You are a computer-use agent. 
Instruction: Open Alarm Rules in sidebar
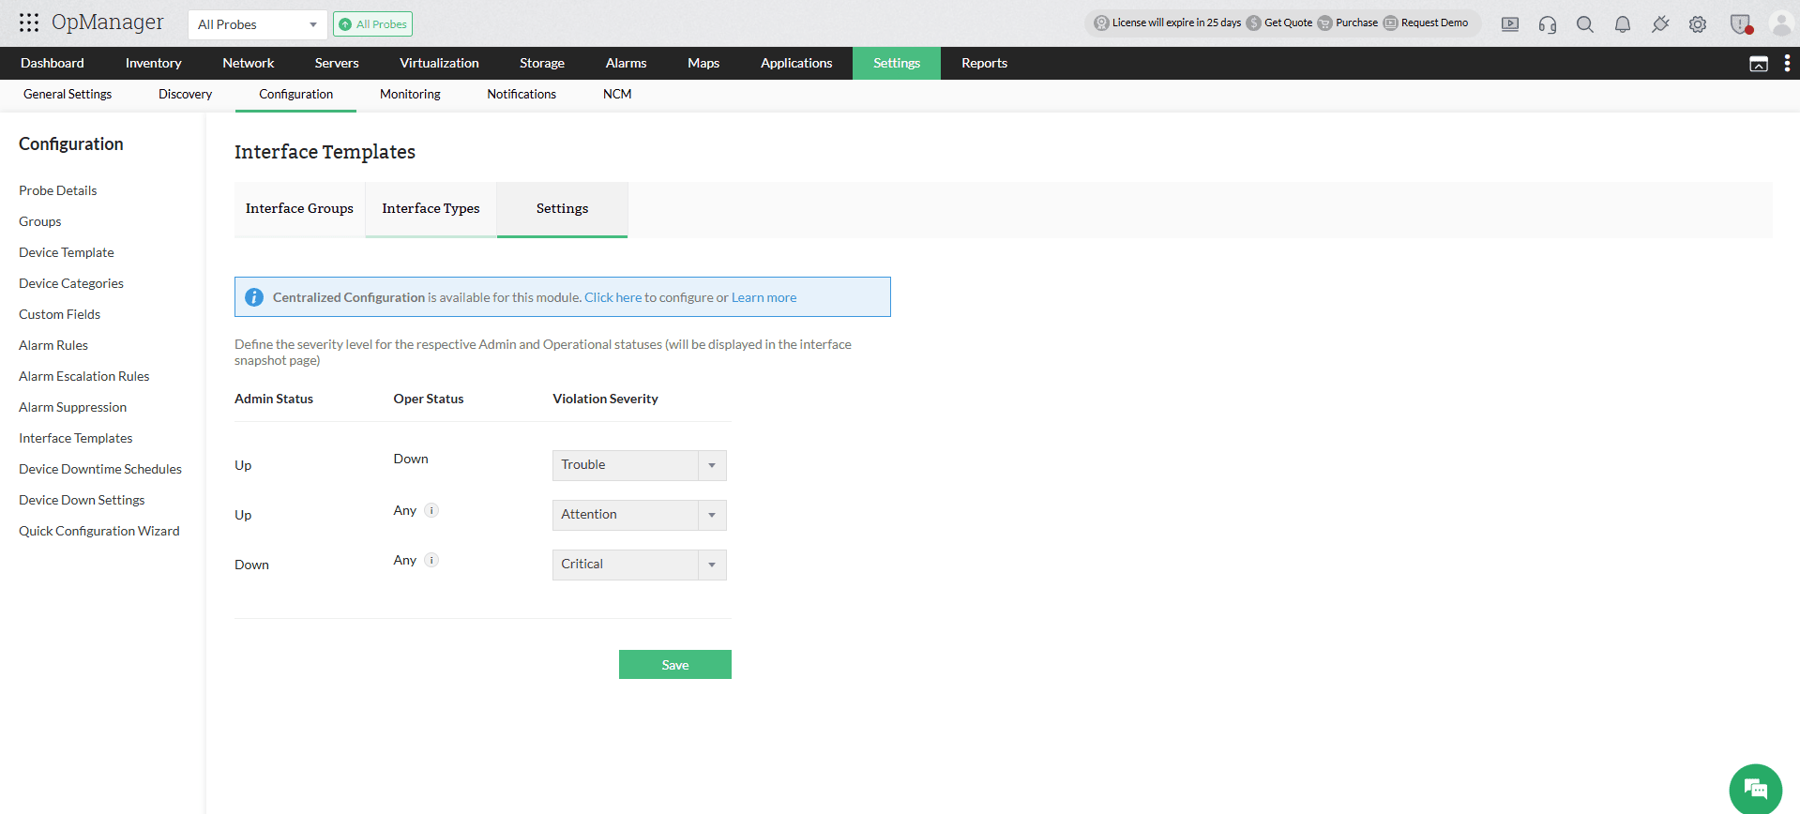tap(53, 345)
